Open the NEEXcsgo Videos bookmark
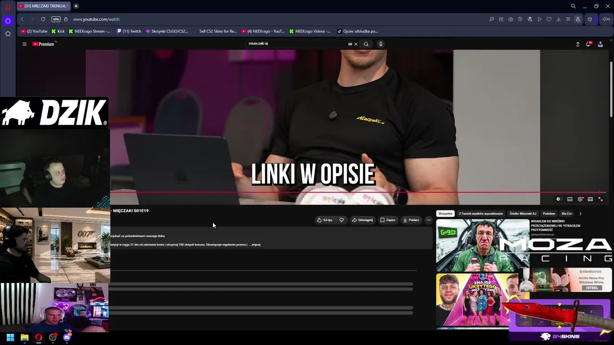614x345 pixels. coord(310,31)
